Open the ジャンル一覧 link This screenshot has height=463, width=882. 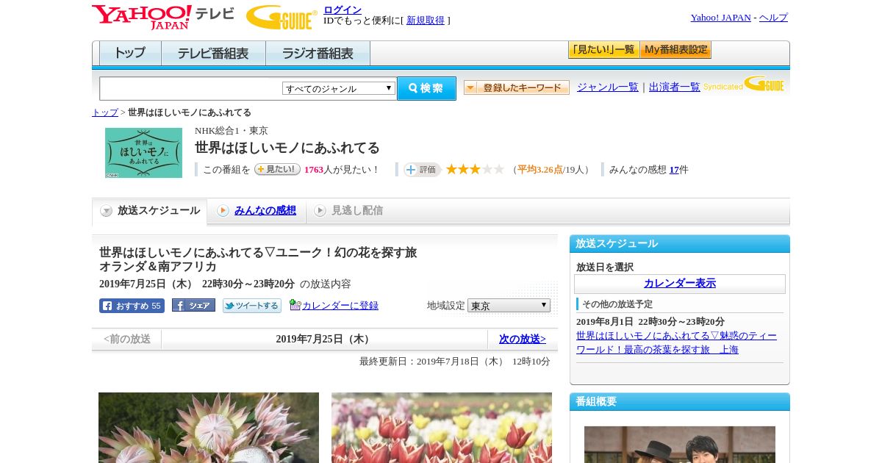[608, 87]
